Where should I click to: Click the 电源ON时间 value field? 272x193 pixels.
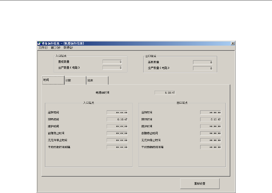tap(163, 93)
